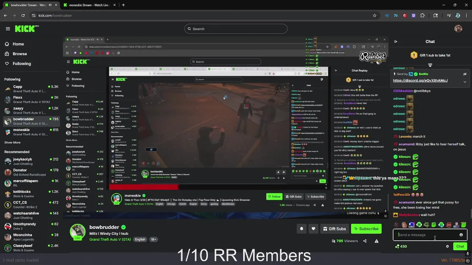
Task: Open zaayy's channel in Following list
Action: [x=31, y=110]
